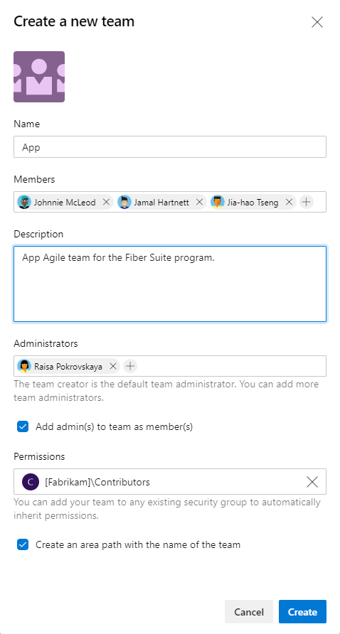Select the Raisa Pokrovskaya name text
Viewport: 340px width, 634px height.
68,367
